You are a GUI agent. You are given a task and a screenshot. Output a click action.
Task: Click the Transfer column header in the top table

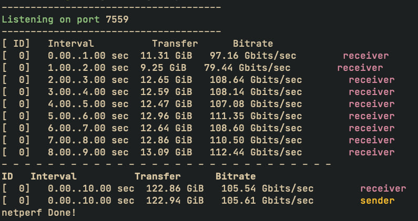pos(175,44)
